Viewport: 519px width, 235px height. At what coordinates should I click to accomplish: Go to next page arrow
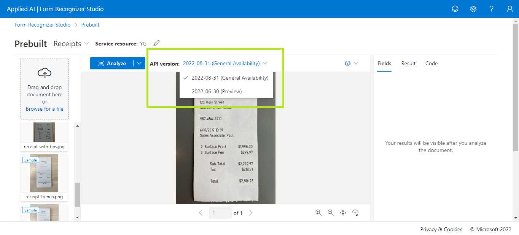click(x=250, y=213)
